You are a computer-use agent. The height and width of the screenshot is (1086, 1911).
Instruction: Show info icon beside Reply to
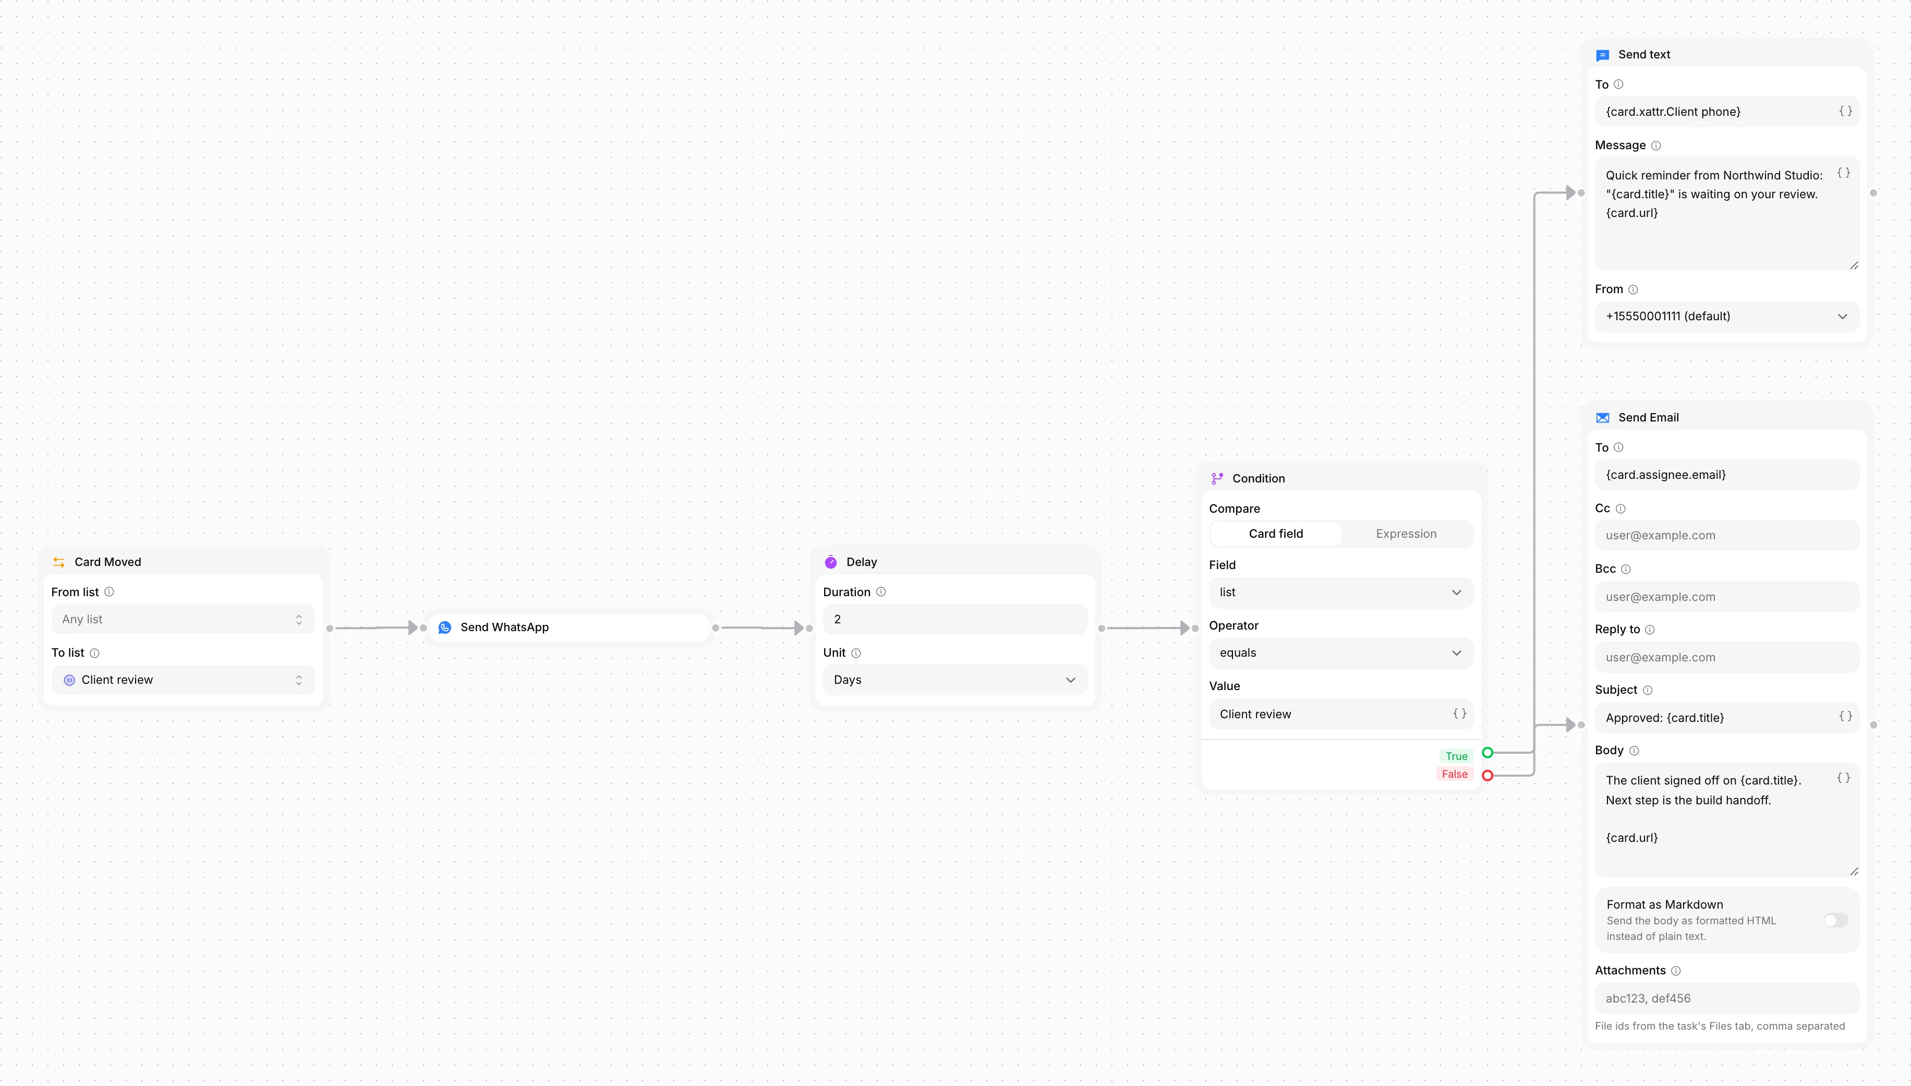click(x=1649, y=630)
